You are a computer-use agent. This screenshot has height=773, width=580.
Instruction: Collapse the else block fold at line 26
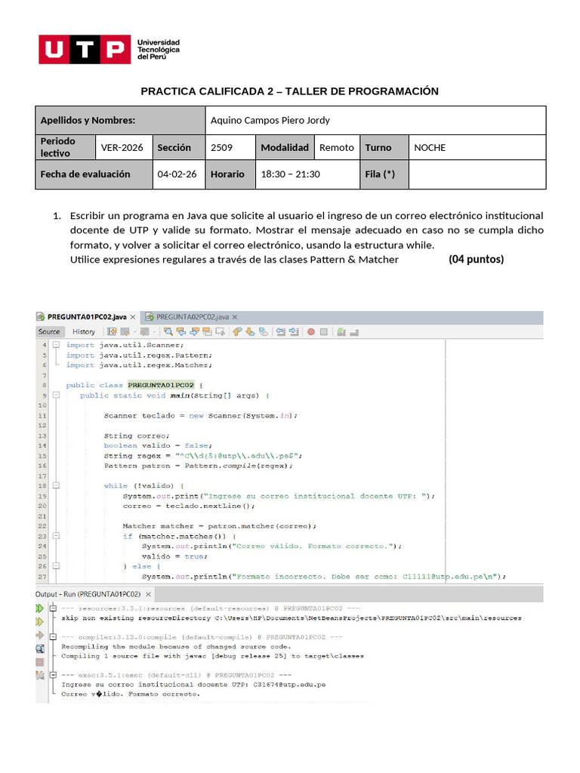point(56,566)
